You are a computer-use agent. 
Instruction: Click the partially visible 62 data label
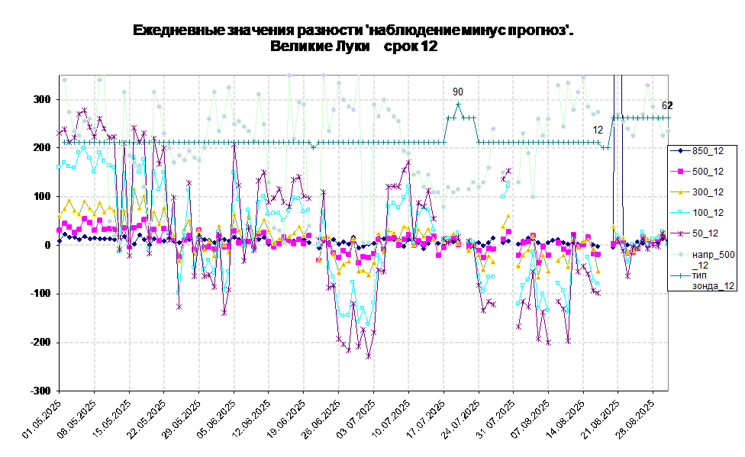tap(664, 106)
